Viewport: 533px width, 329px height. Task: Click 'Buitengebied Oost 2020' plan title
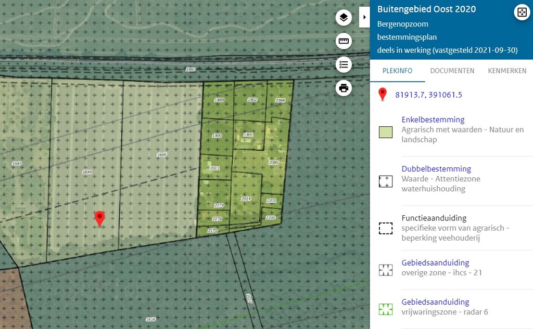[426, 9]
